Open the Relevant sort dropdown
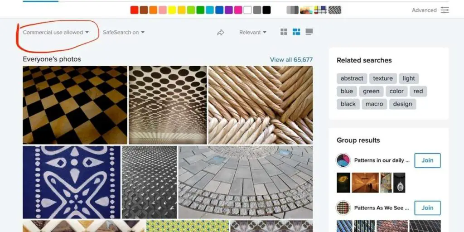Viewport: 464px width, 232px height. click(253, 32)
